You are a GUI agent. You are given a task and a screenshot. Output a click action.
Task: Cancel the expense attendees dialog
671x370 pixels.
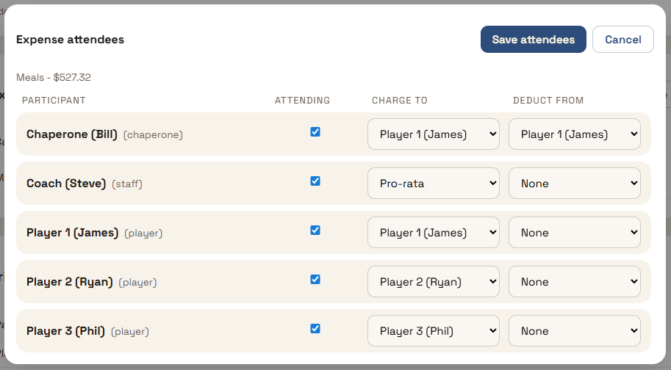click(x=622, y=40)
